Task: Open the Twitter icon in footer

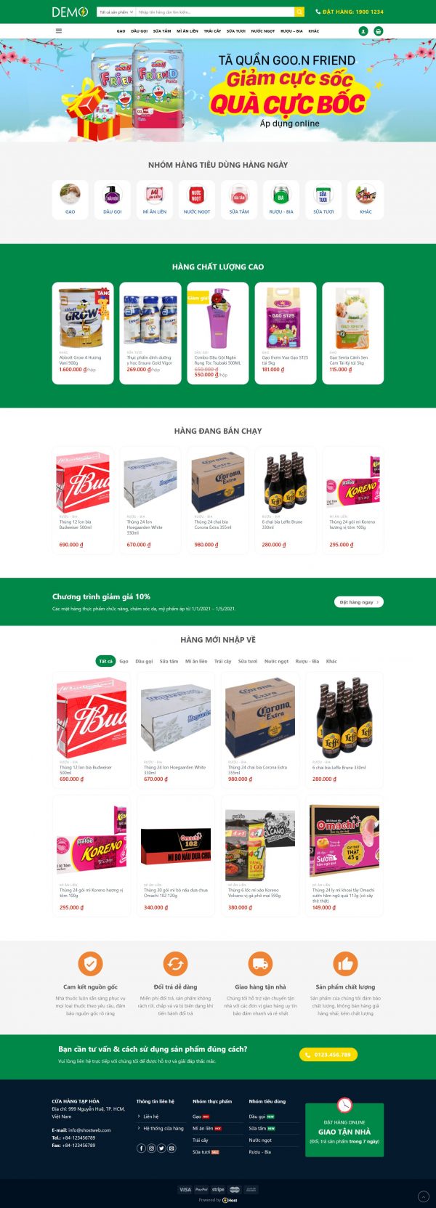Action: (x=162, y=1148)
